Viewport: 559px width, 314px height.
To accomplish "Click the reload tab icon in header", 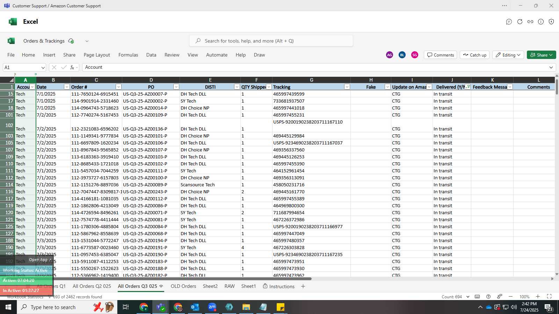I will coord(520,22).
